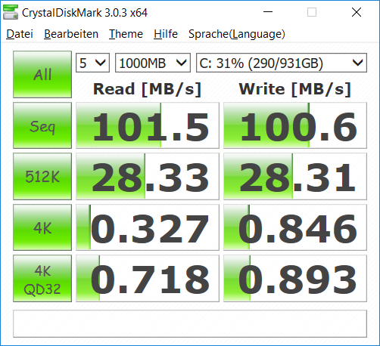Click the Read [MB/s] column header

click(x=147, y=89)
